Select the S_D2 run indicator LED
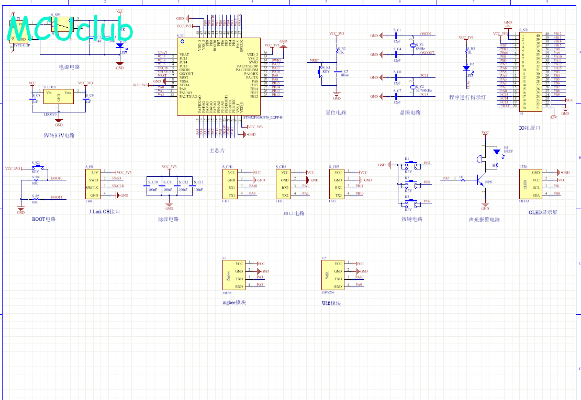 click(466, 68)
